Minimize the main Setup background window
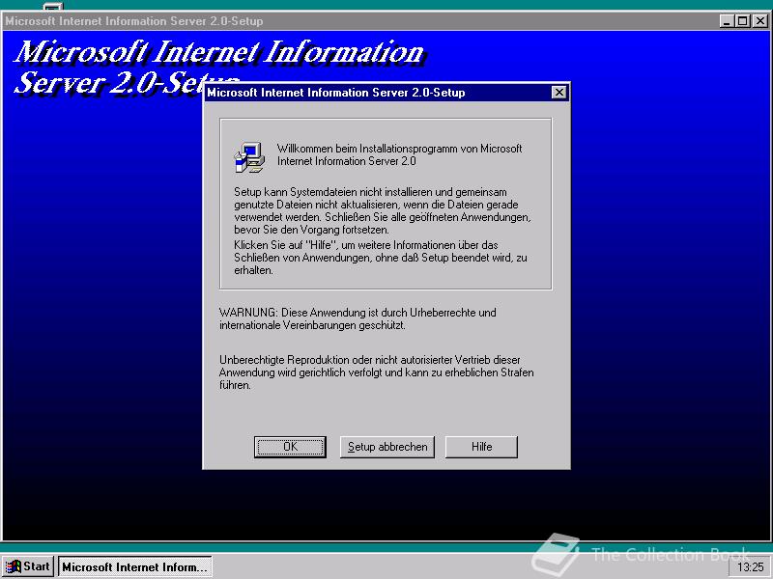This screenshot has width=773, height=579. (727, 20)
